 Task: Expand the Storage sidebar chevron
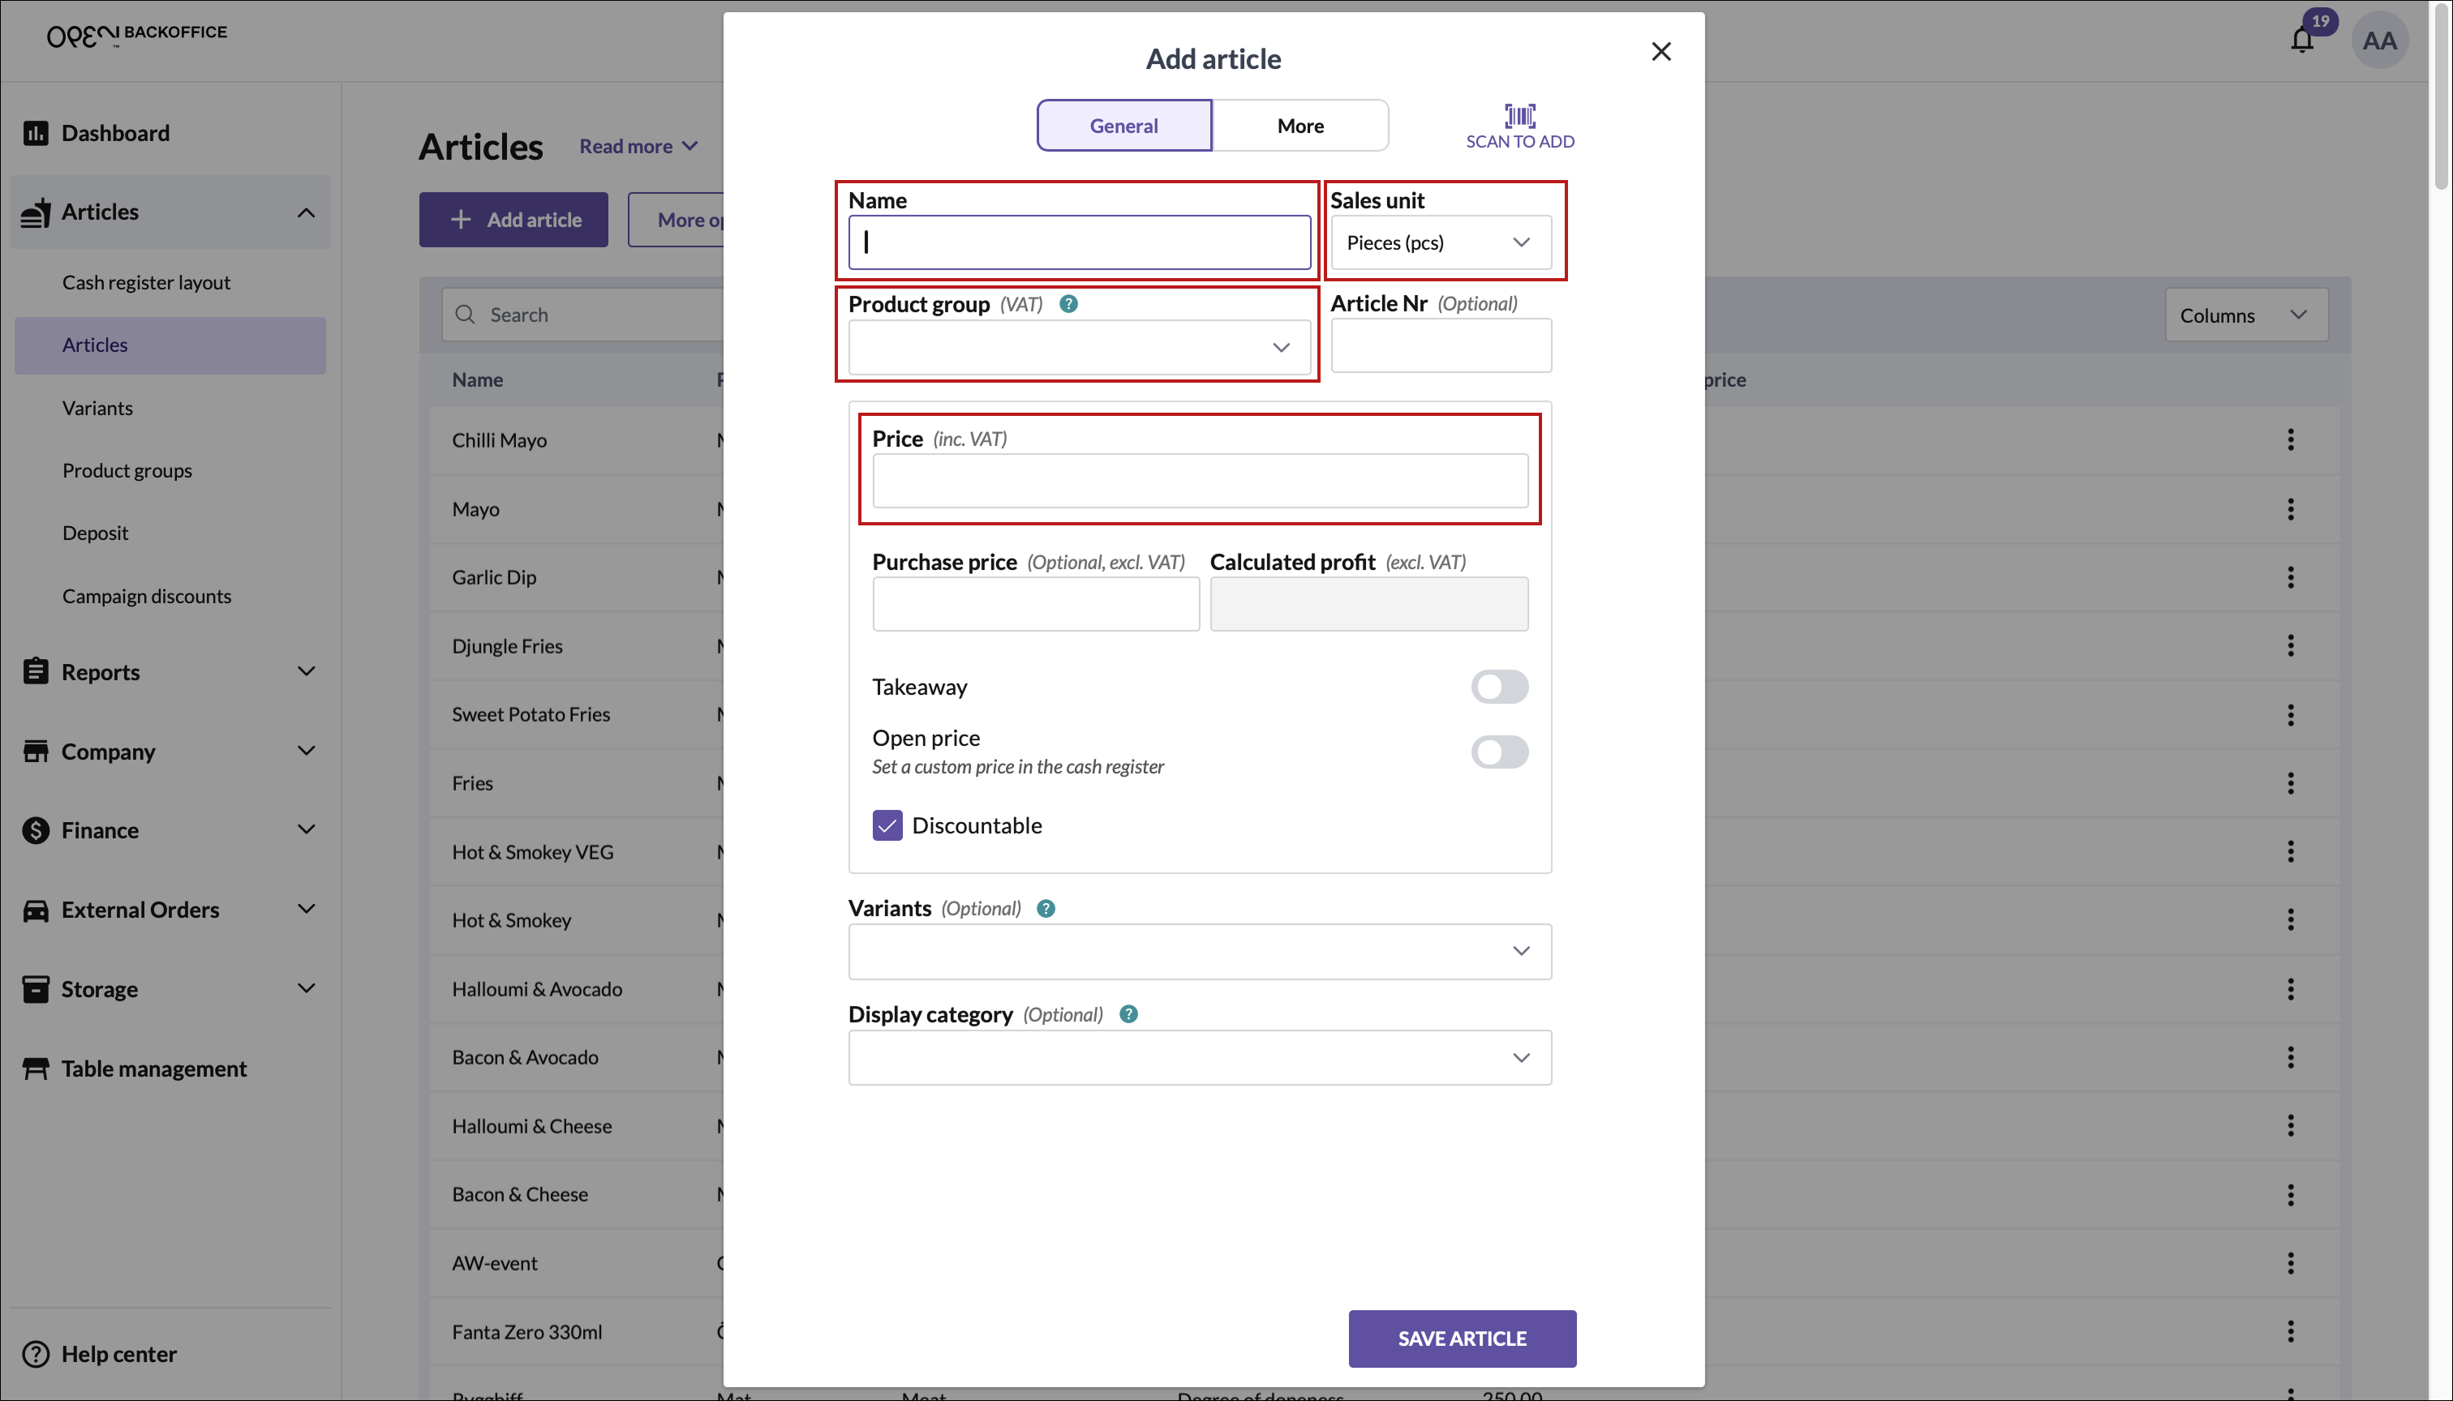(x=305, y=988)
